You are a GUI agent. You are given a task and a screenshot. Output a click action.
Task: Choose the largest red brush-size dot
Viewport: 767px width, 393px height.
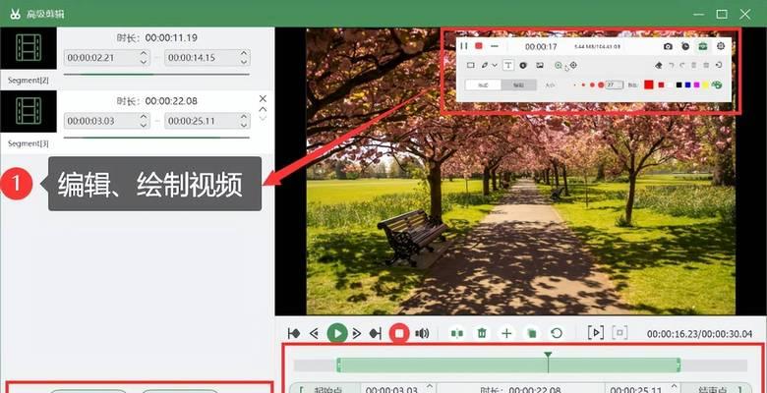(601, 85)
